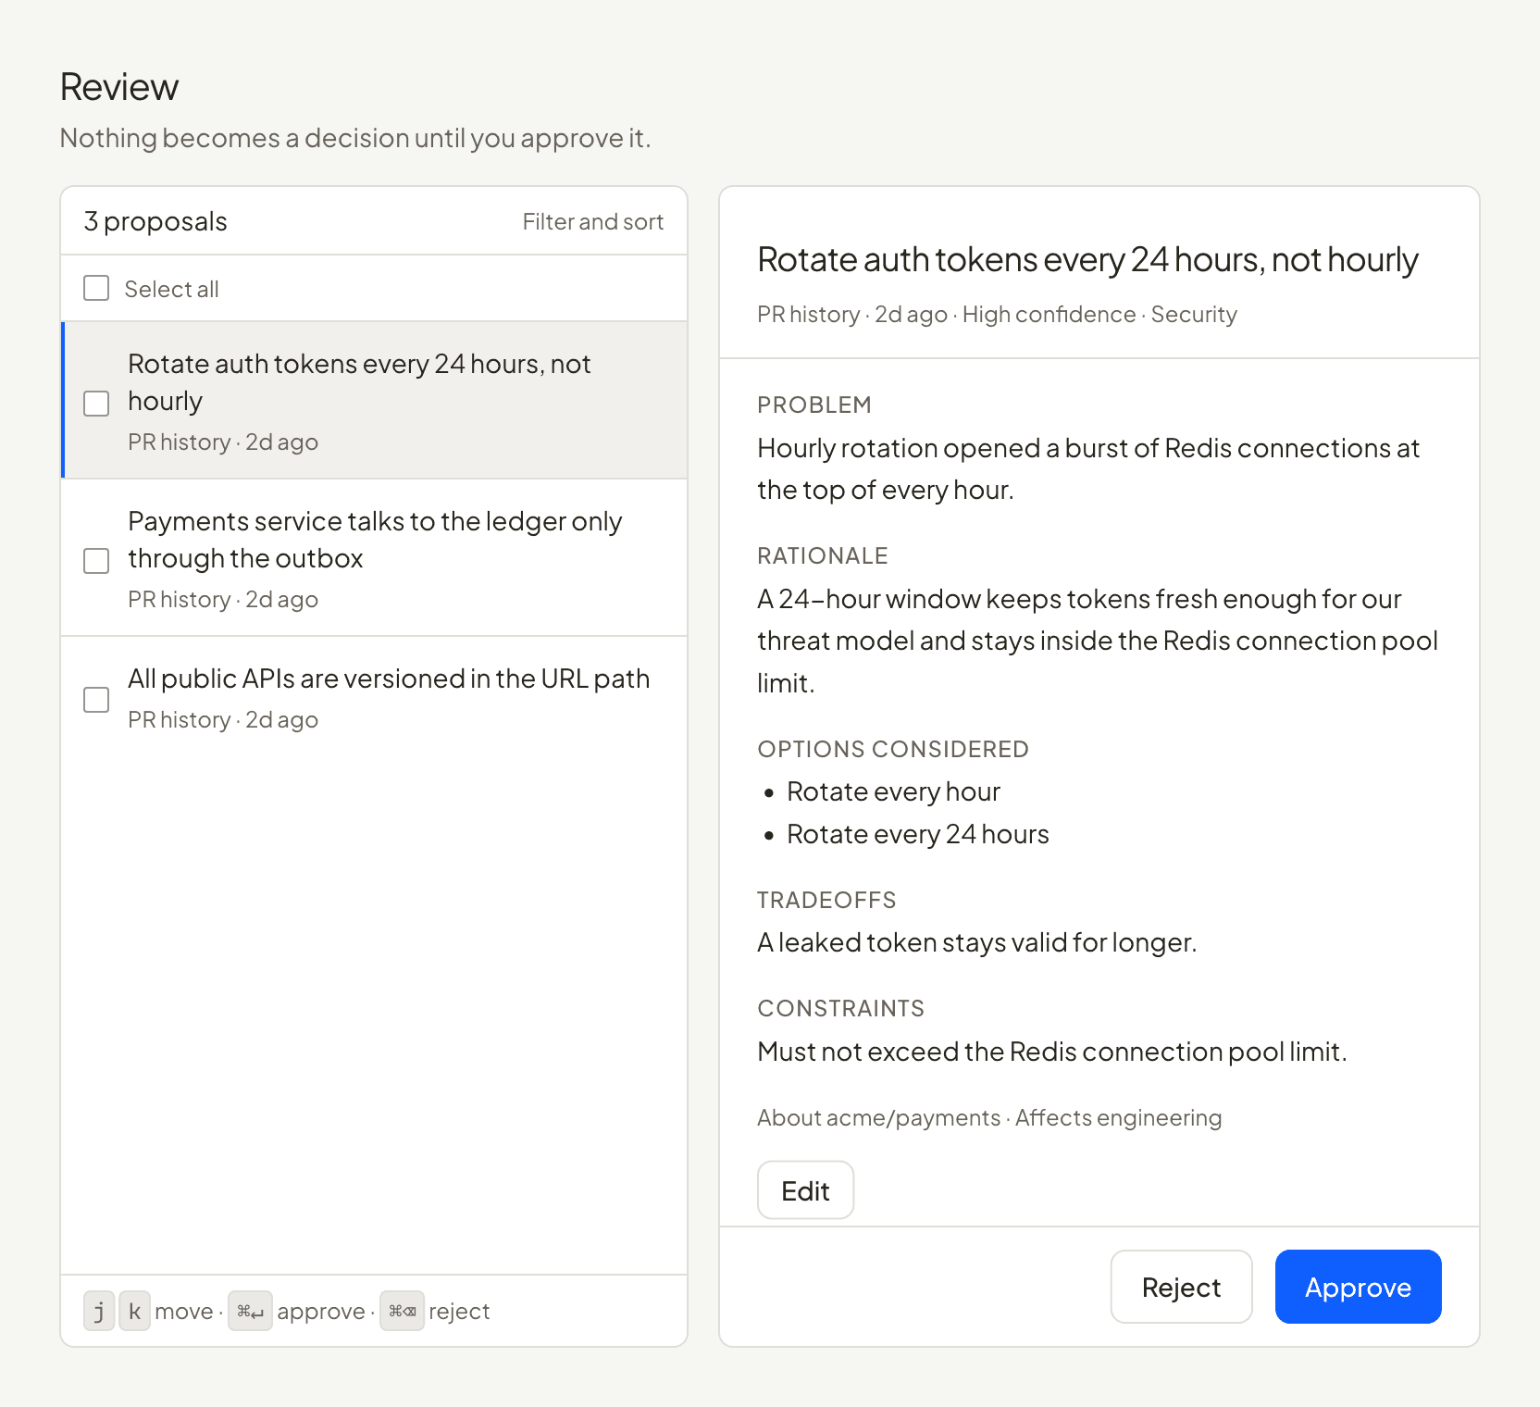Click the j keyboard shortcut key
This screenshot has height=1407, width=1540.
pyautogui.click(x=99, y=1311)
